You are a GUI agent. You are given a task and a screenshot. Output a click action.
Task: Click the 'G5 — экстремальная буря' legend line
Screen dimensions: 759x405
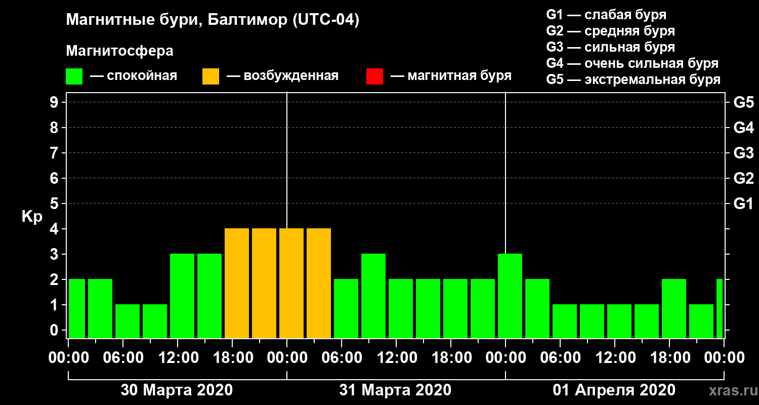pyautogui.click(x=634, y=79)
